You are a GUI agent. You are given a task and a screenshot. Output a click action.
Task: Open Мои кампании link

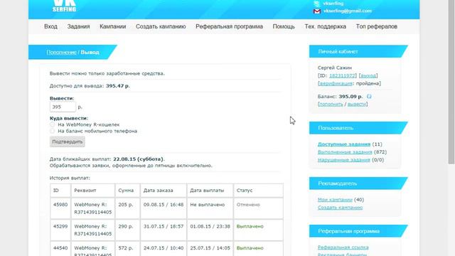(335, 199)
